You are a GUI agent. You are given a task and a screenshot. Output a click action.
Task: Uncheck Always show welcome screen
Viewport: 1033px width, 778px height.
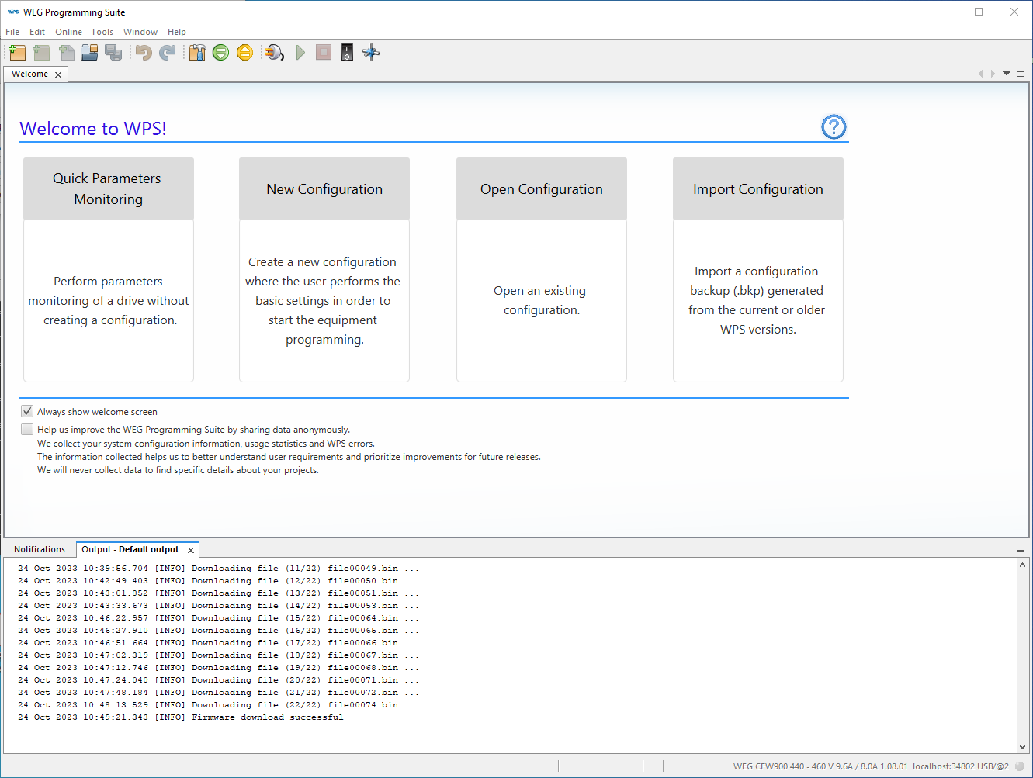(28, 411)
